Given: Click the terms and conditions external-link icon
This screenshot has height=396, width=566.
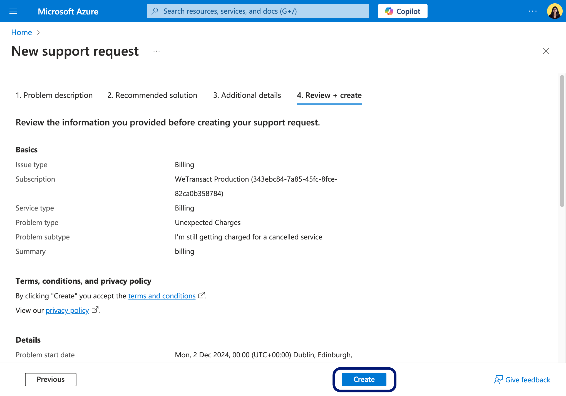Looking at the screenshot, I should (202, 295).
